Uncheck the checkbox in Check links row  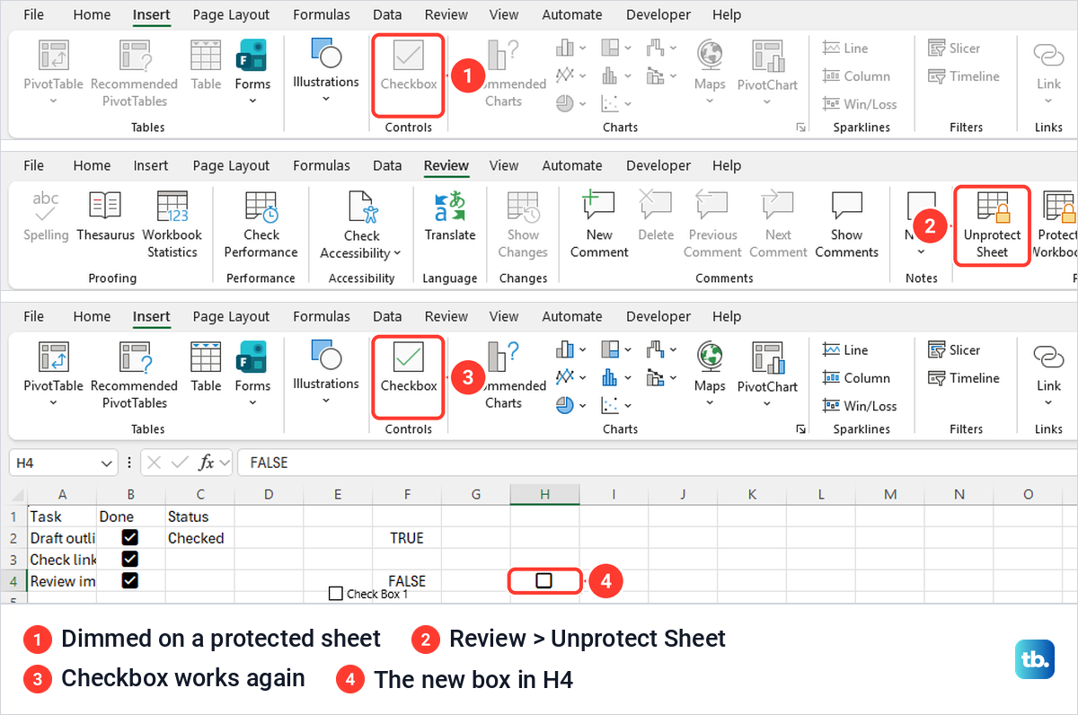130,559
